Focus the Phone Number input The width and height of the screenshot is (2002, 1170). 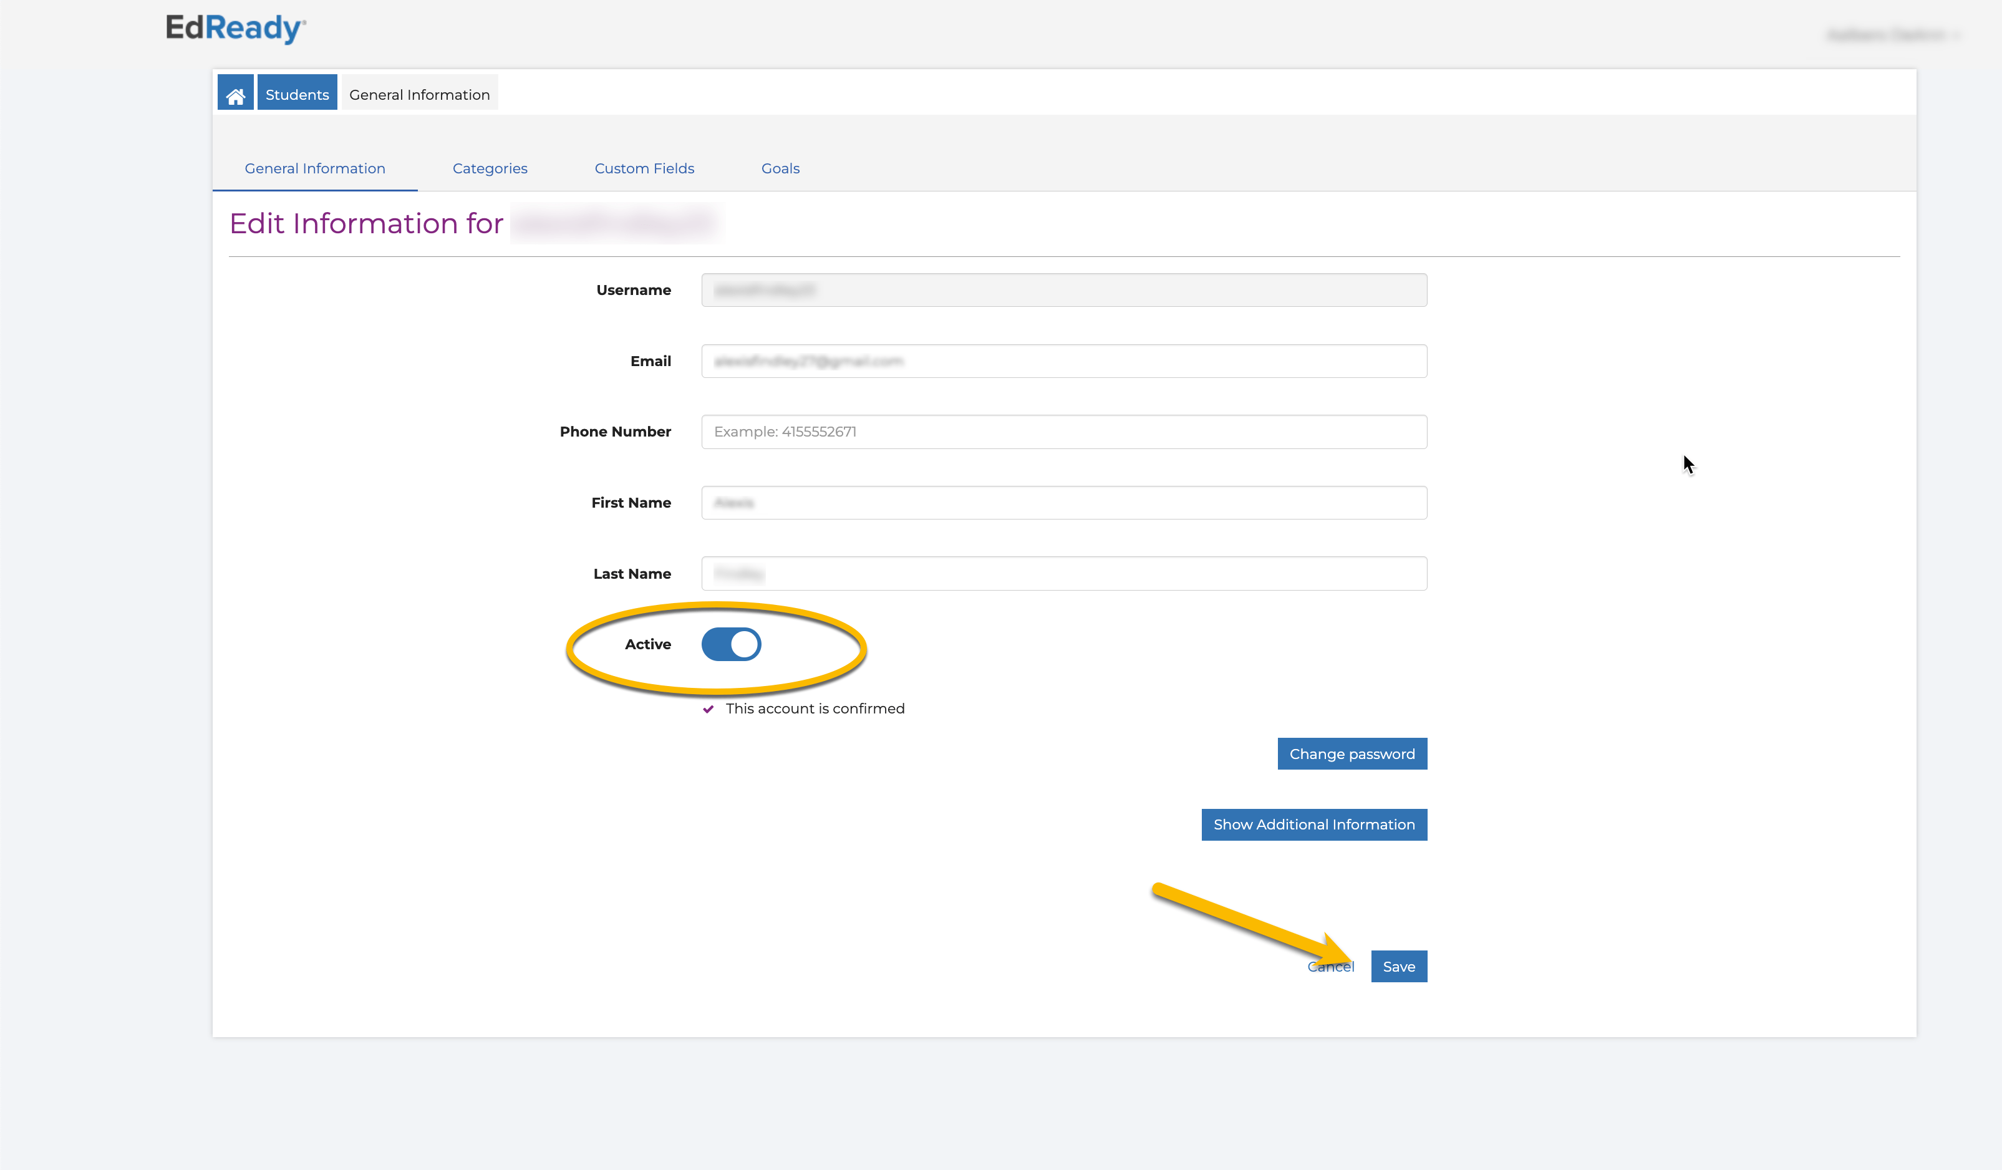[1063, 432]
